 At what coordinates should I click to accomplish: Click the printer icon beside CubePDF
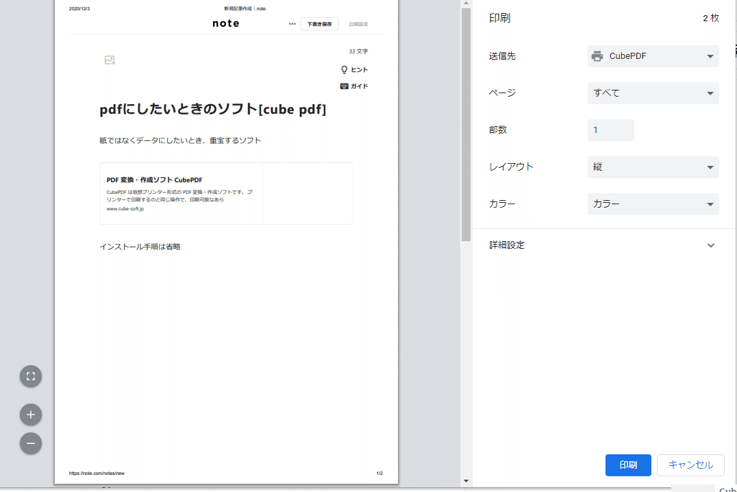pyautogui.click(x=597, y=56)
